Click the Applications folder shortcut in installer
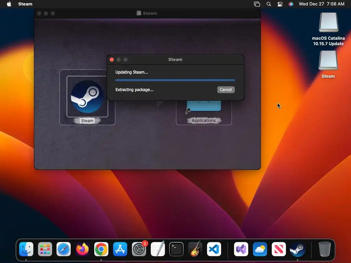The image size is (351, 263). point(204,105)
